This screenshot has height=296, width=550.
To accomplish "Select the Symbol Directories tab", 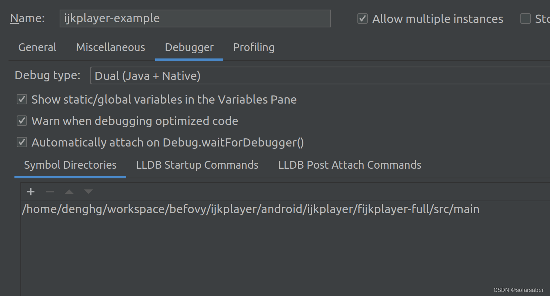I will 70,165.
